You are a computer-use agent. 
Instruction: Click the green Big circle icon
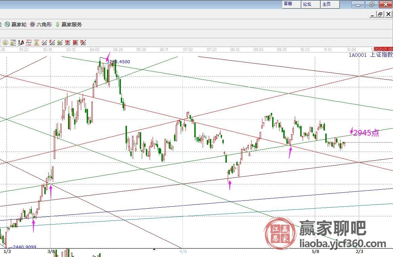(x=7, y=24)
